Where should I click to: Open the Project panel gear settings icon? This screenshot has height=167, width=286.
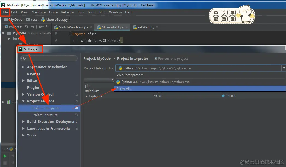(41, 27)
